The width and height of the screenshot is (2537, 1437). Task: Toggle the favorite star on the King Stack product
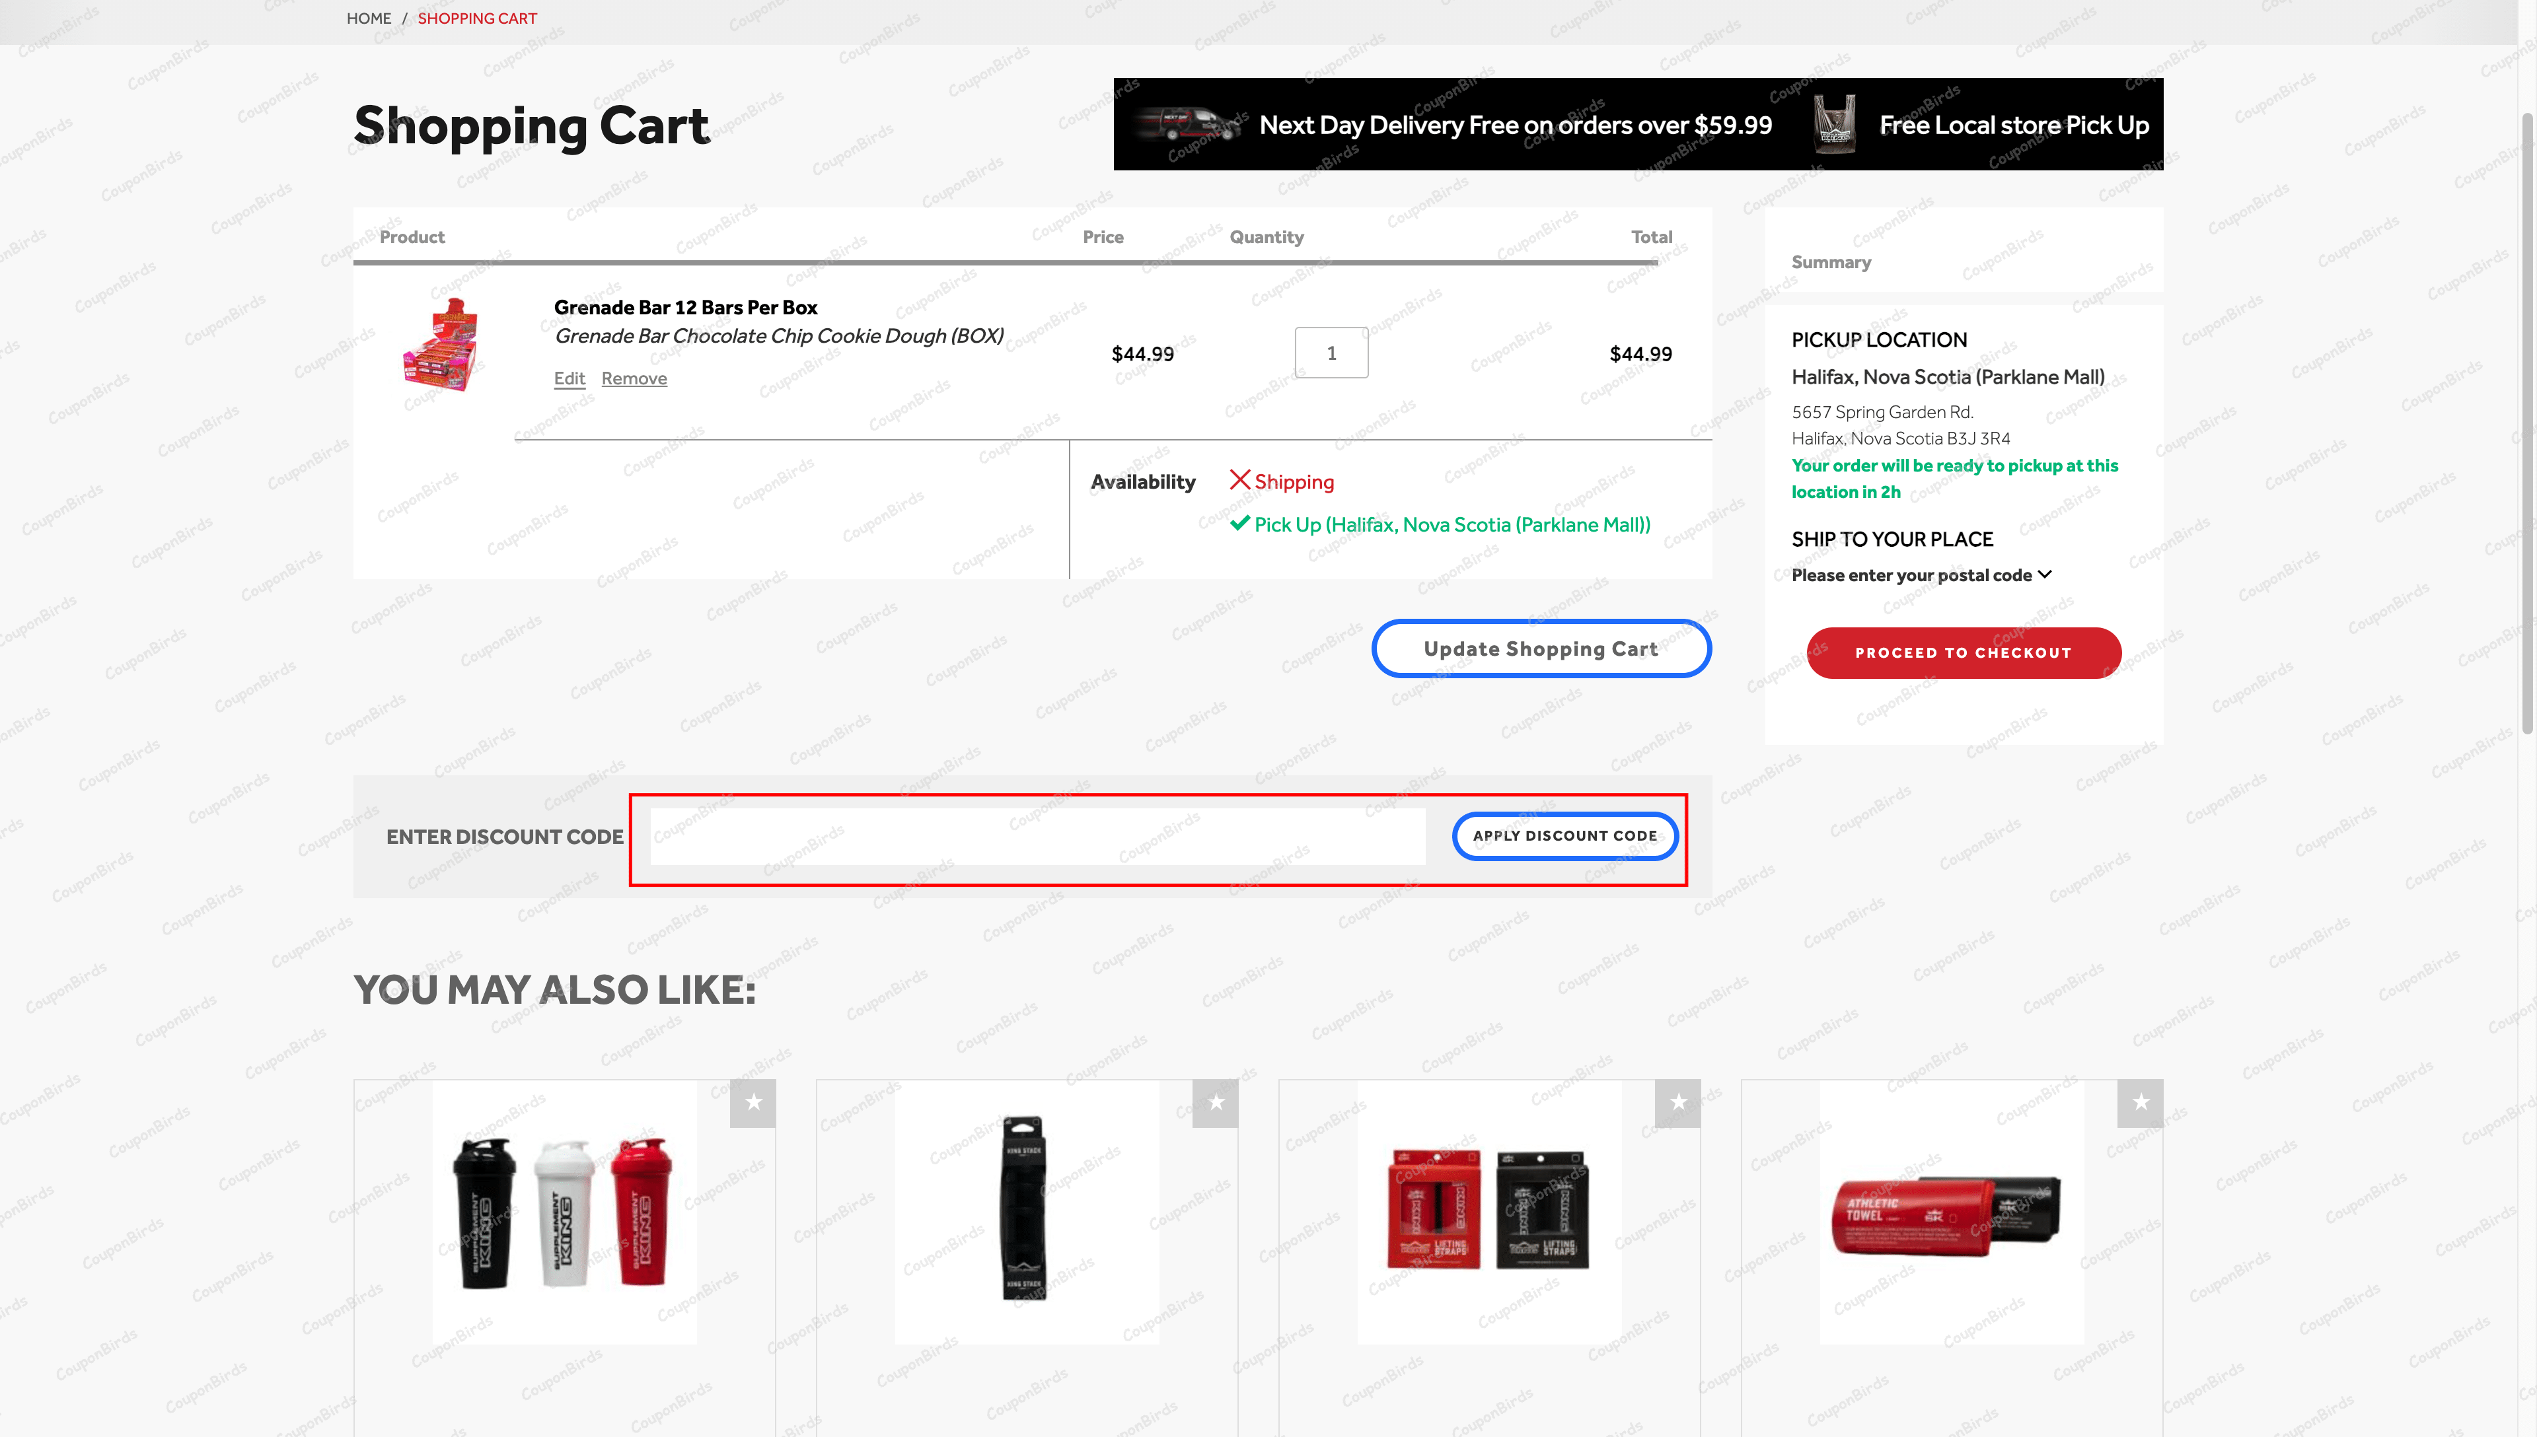point(1216,1102)
